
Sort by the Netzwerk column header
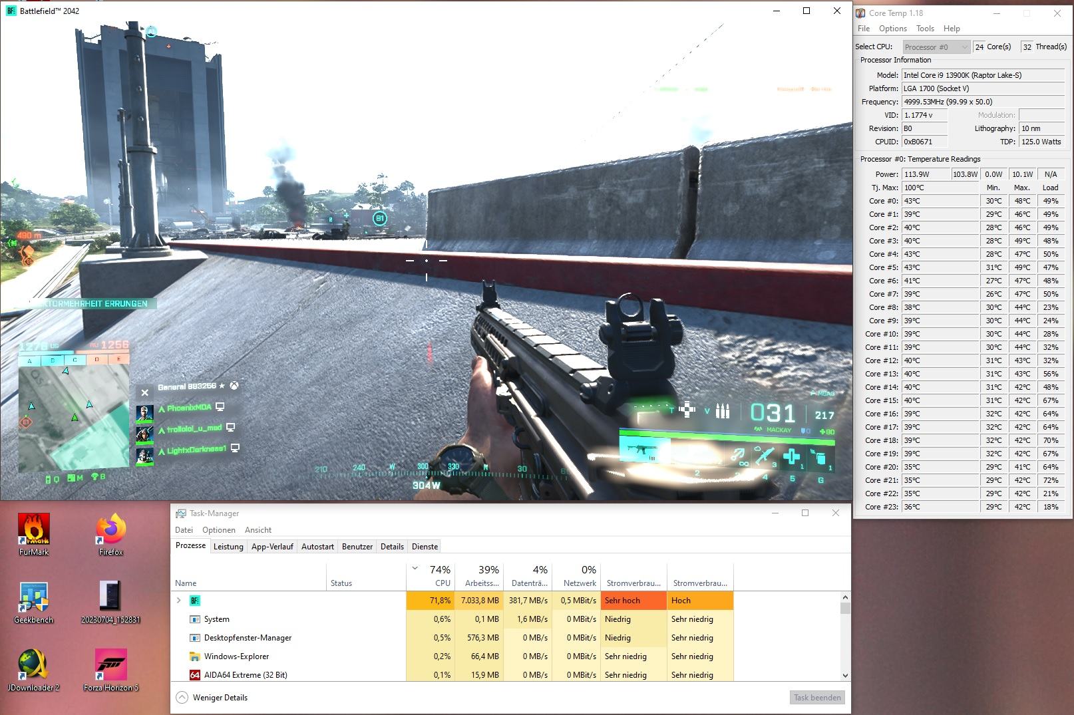[576, 577]
